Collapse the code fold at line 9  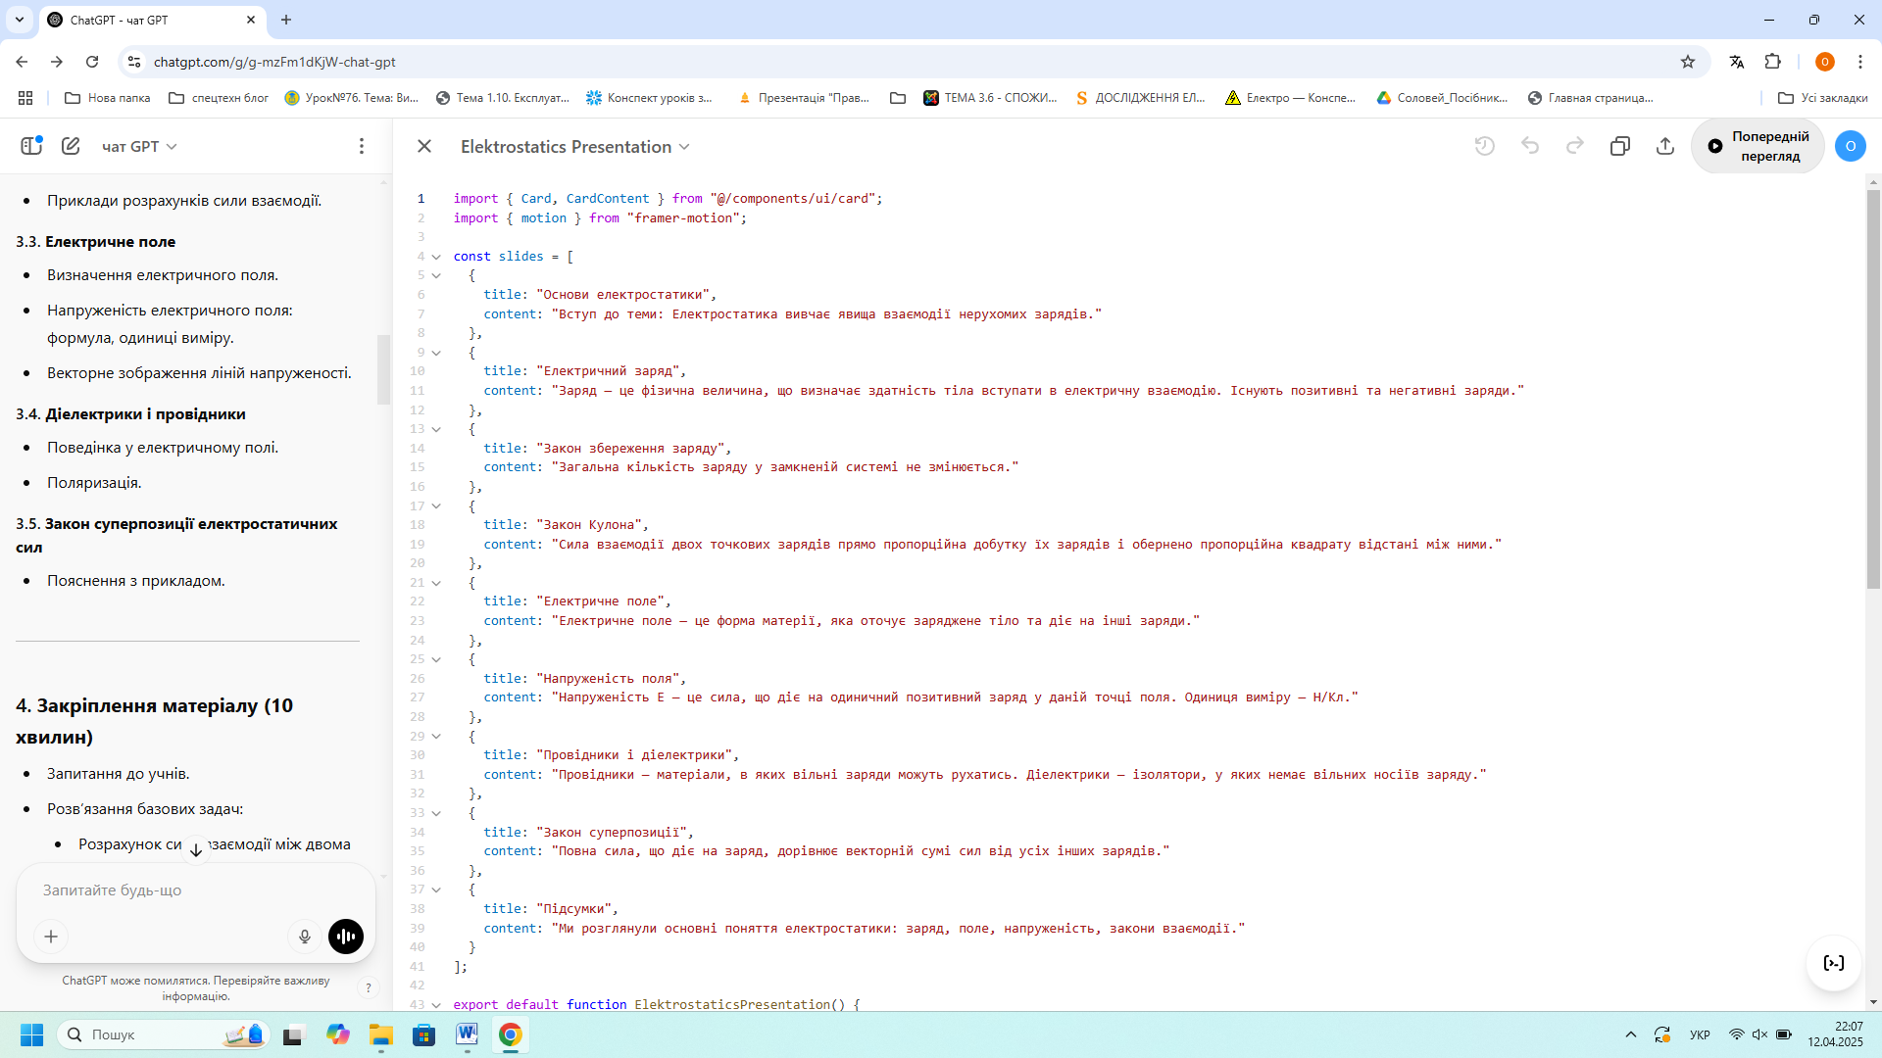point(436,353)
